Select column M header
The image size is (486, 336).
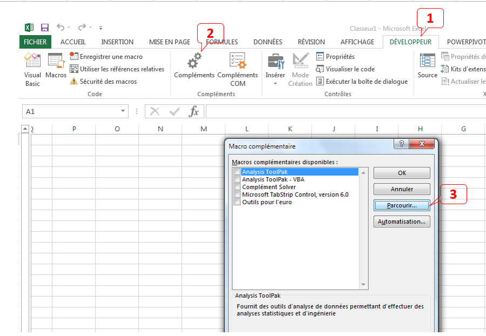[x=204, y=129]
